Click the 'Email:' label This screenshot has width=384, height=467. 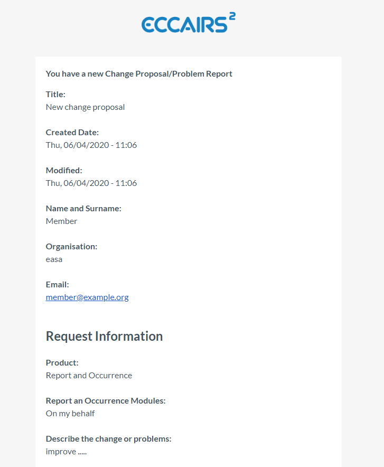[x=58, y=285]
